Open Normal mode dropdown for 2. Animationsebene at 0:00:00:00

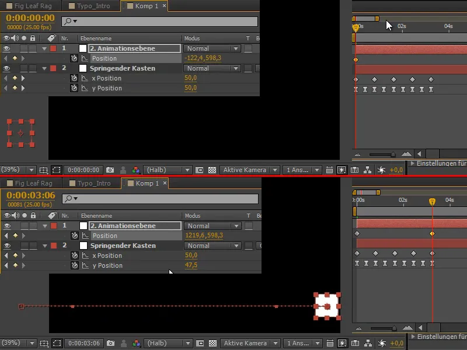point(212,48)
